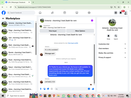Open the Matt conversation
The width and height of the screenshot is (131, 98).
(x=18, y=46)
